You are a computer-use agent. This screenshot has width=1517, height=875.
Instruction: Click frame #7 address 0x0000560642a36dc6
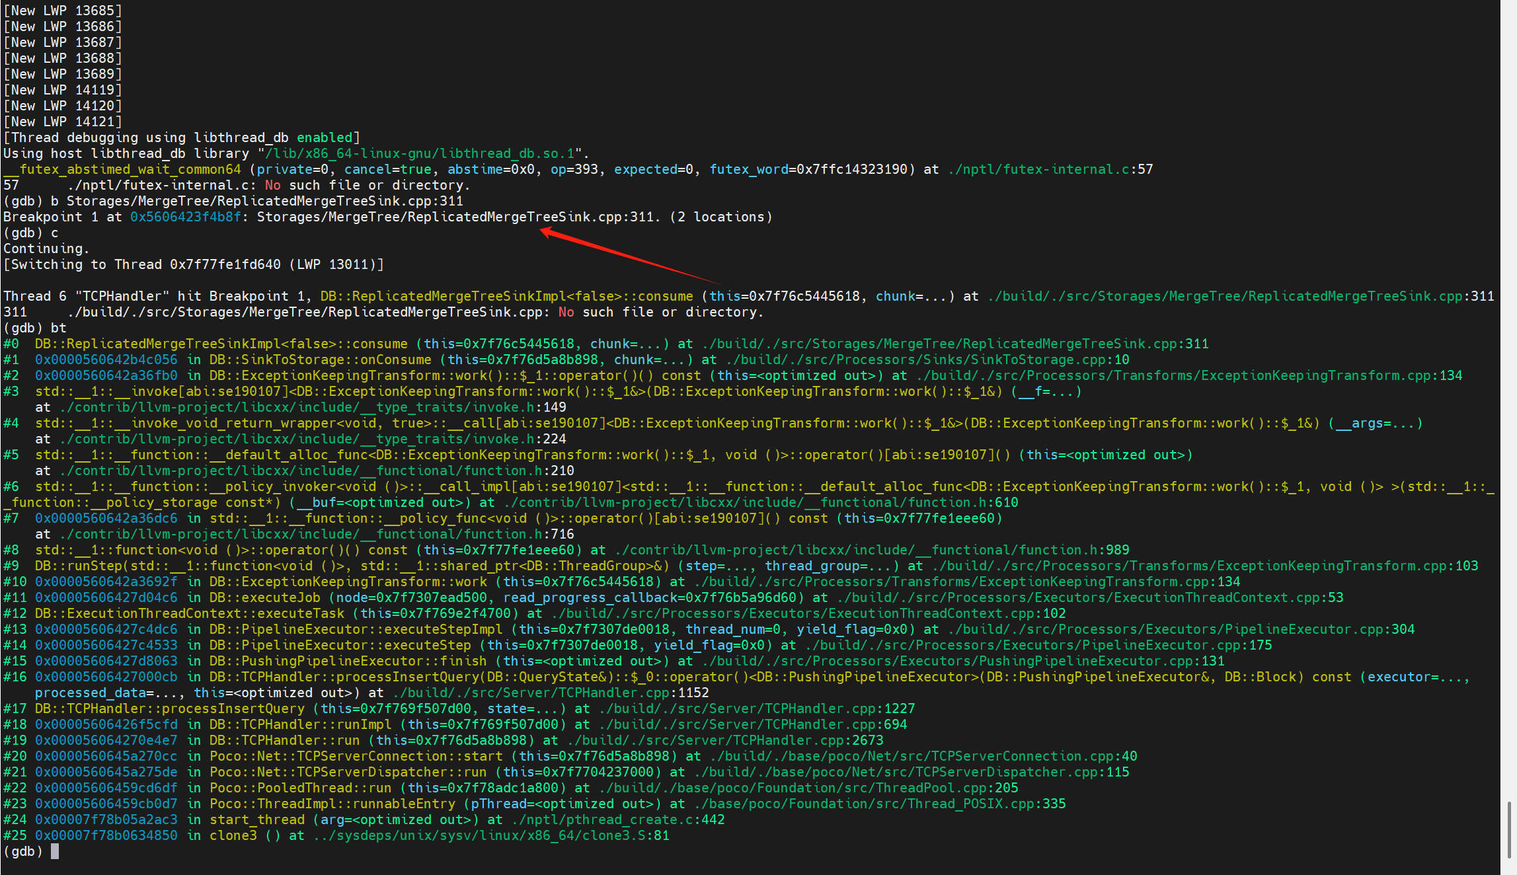(x=106, y=518)
